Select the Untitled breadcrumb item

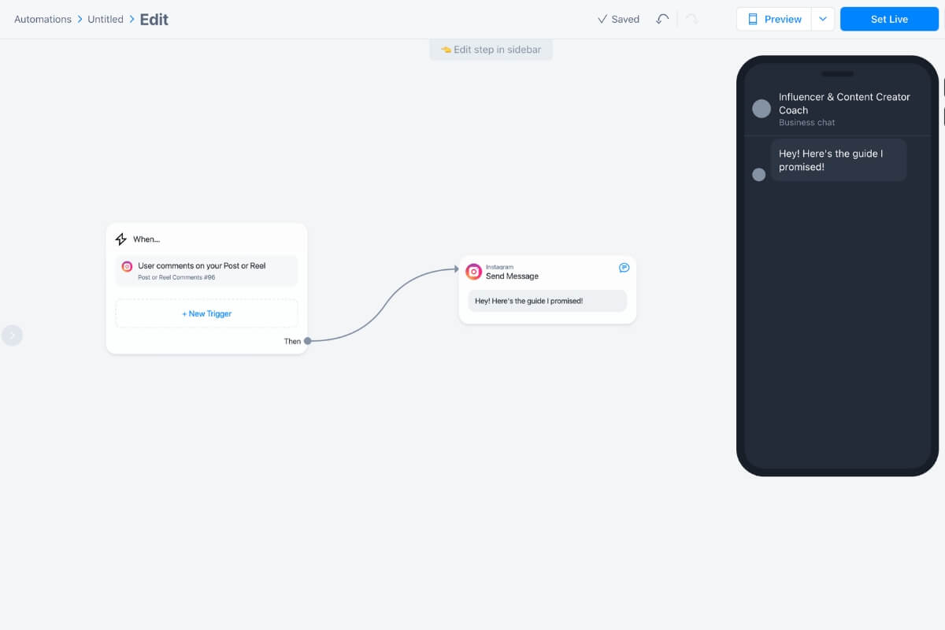click(105, 19)
